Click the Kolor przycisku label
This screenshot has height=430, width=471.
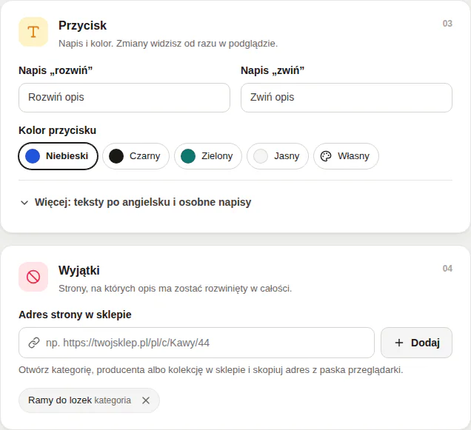[57, 130]
